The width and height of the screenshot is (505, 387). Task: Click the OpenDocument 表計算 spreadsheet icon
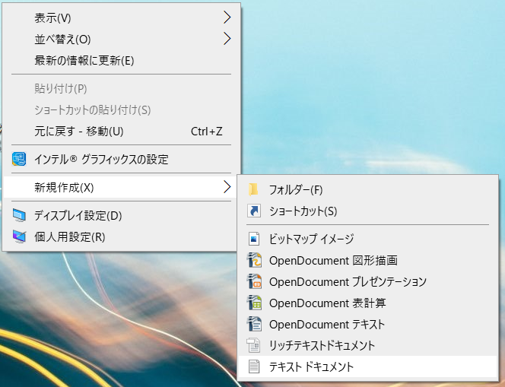254,303
